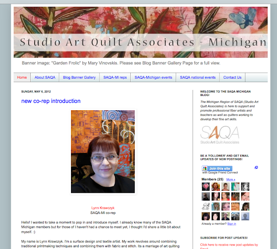277x249 pixels.
Task: Open the SAQA-Michigan events tab
Action: pos(153,77)
